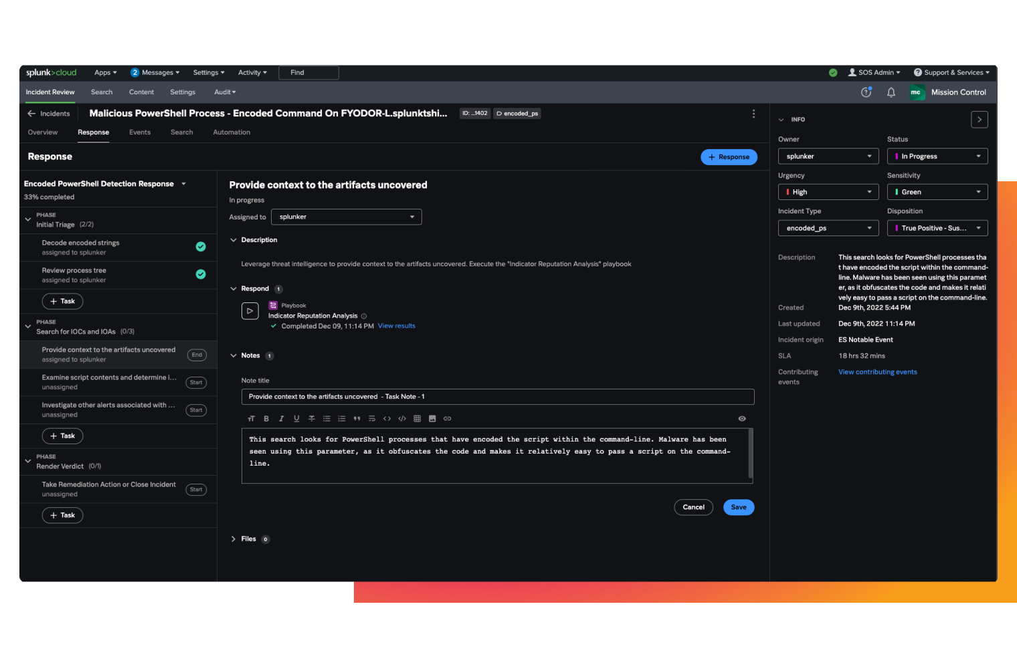
Task: Expand the Files section
Action: 233,539
